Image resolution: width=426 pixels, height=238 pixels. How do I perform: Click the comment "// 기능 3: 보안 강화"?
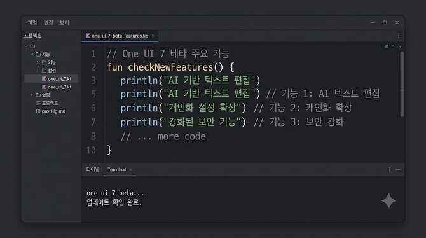pyautogui.click(x=299, y=122)
